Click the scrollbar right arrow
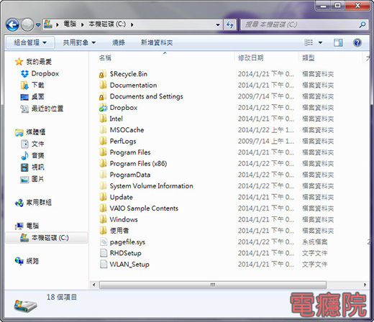 coord(365,285)
